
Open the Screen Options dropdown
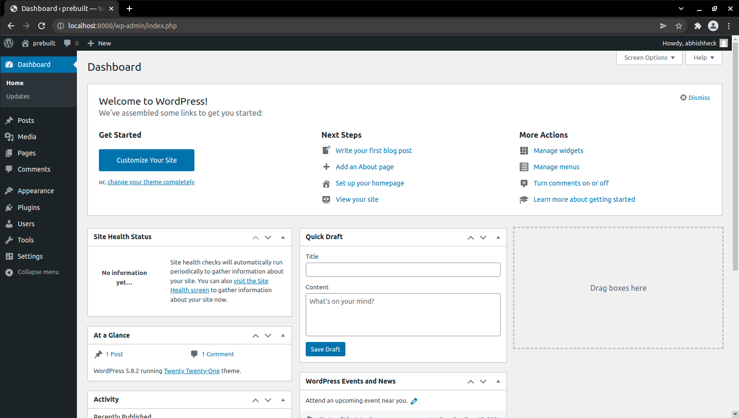[x=649, y=57]
